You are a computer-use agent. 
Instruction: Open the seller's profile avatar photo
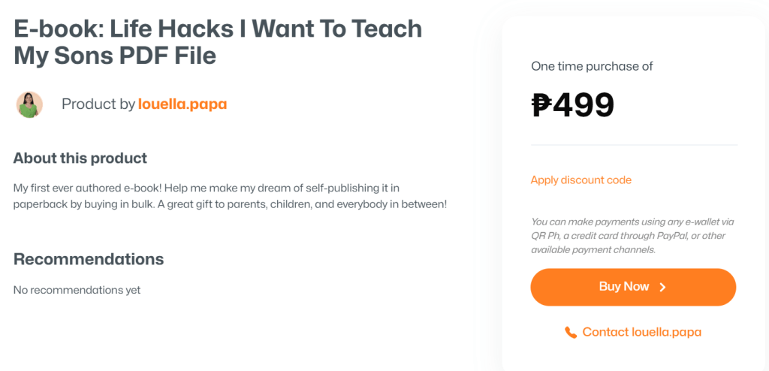coord(29,104)
